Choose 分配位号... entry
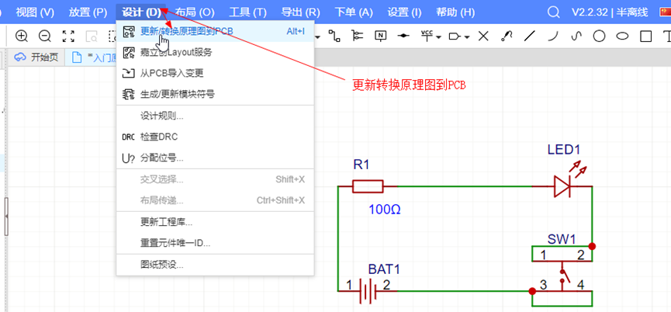The height and width of the screenshot is (312, 671). [x=215, y=158]
